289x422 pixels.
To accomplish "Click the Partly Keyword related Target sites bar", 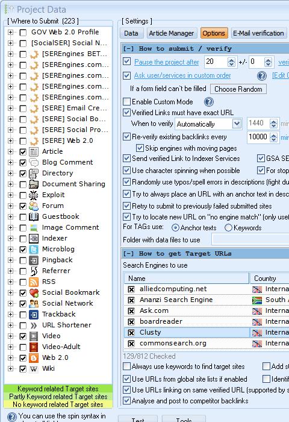I will coord(58,397).
